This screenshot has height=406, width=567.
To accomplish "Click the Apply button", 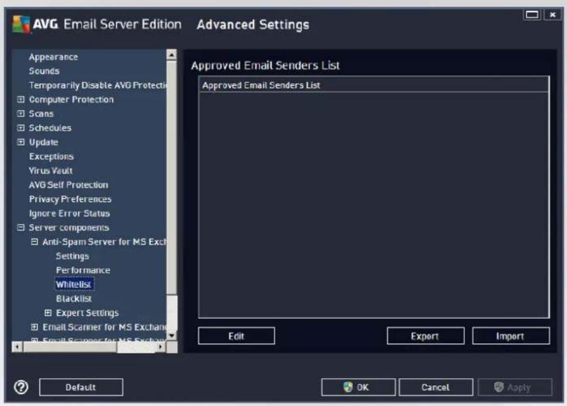I will (515, 387).
